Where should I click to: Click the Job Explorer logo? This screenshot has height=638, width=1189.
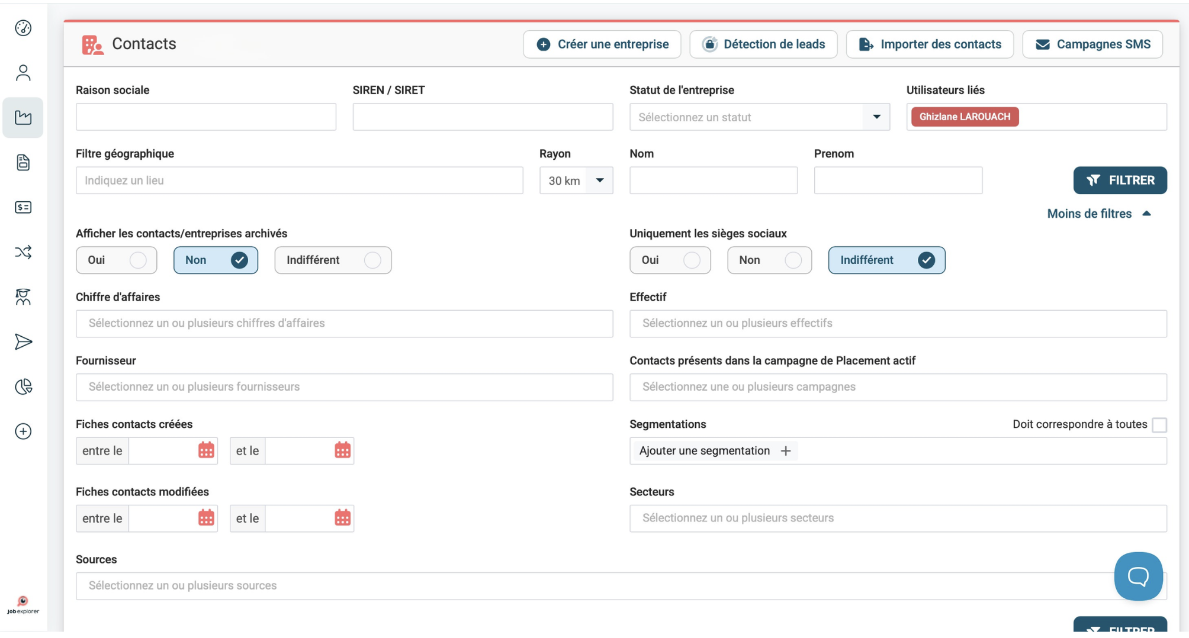coord(23,605)
